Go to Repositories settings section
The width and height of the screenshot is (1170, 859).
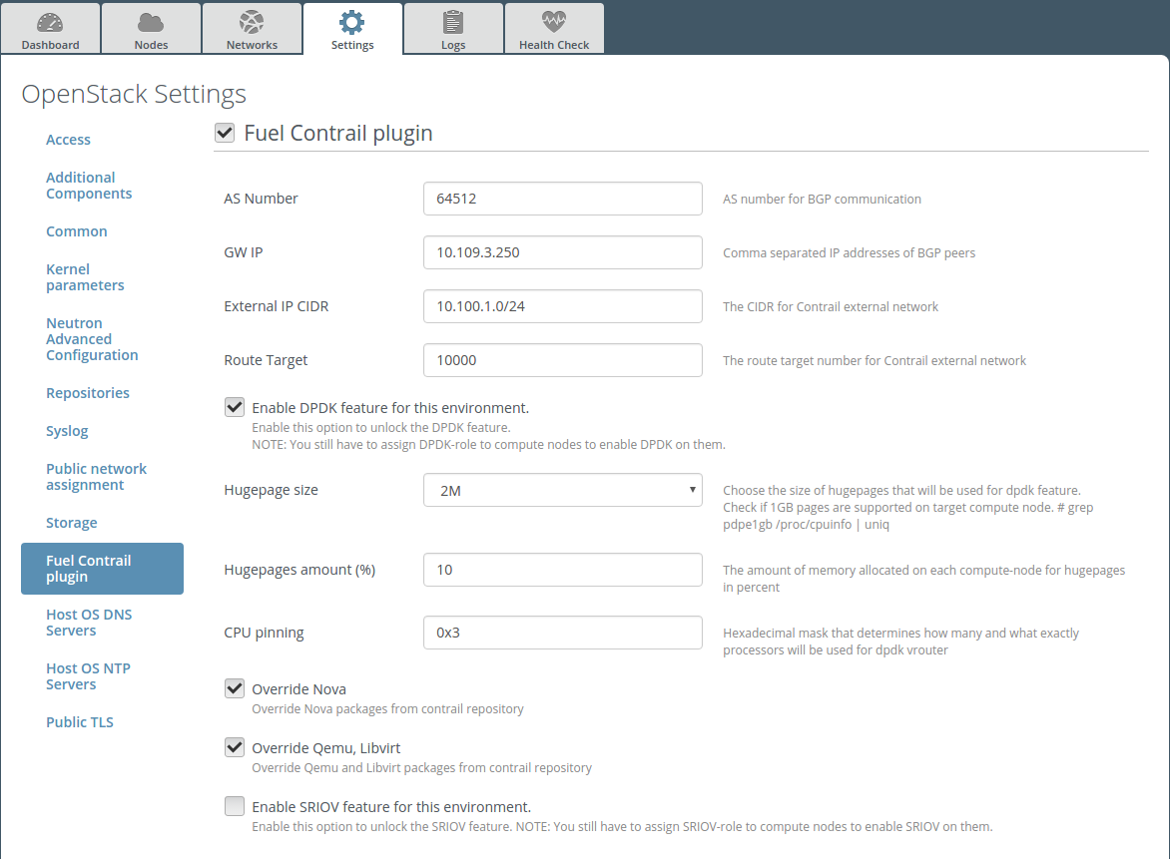tap(87, 393)
